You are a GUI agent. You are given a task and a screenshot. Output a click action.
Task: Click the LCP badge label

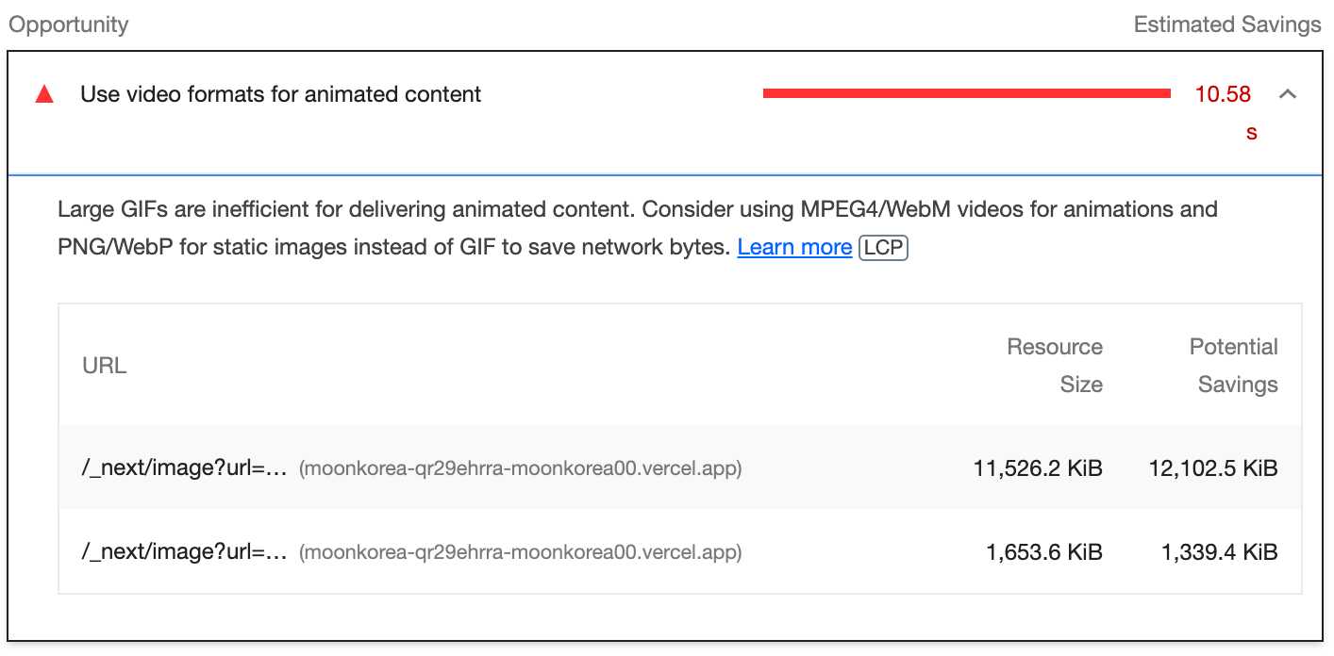(883, 247)
